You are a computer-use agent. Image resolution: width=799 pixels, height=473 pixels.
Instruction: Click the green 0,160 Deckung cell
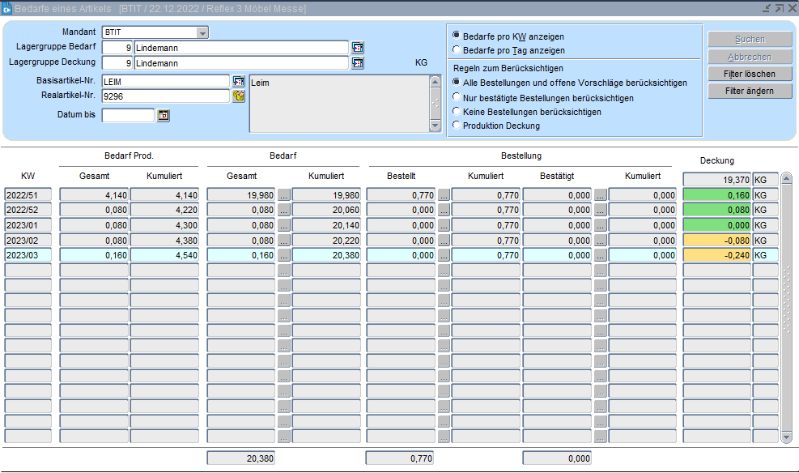pyautogui.click(x=716, y=195)
